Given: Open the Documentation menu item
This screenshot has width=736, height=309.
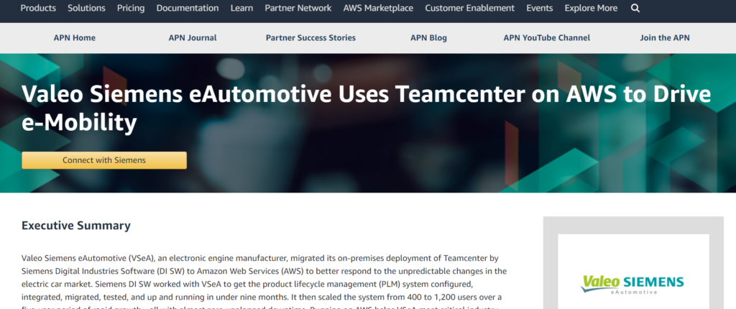Looking at the screenshot, I should [x=188, y=8].
